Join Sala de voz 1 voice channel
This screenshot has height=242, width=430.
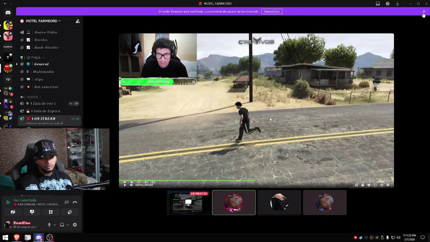(50, 104)
